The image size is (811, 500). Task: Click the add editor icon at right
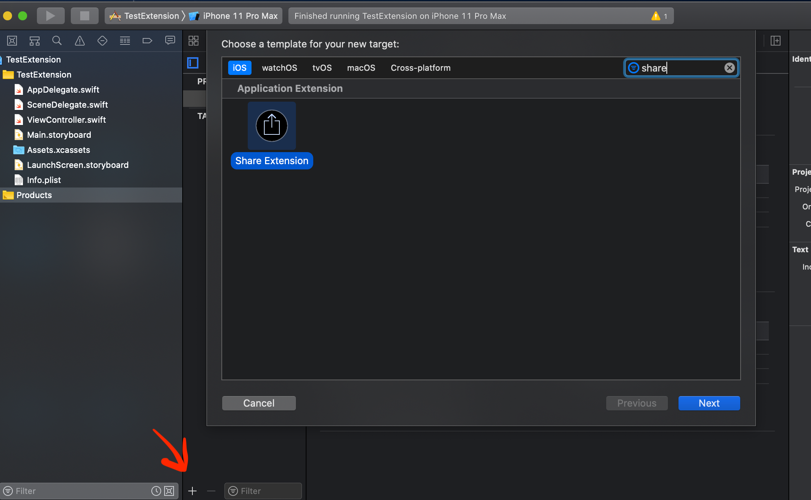click(776, 41)
